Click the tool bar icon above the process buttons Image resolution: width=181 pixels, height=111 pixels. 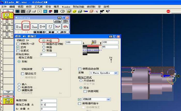point(57,21)
